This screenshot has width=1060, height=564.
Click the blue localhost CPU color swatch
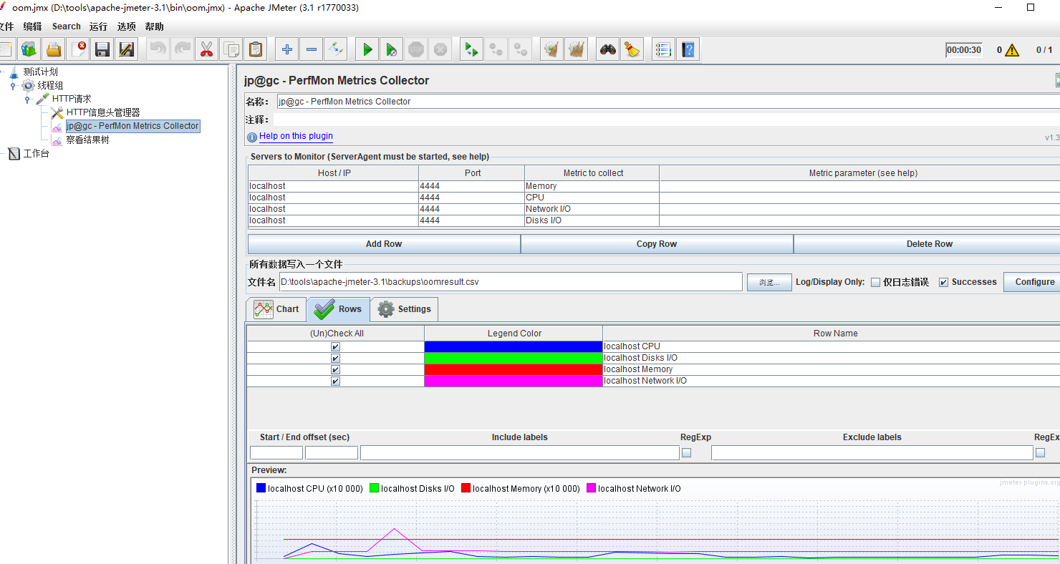click(514, 346)
